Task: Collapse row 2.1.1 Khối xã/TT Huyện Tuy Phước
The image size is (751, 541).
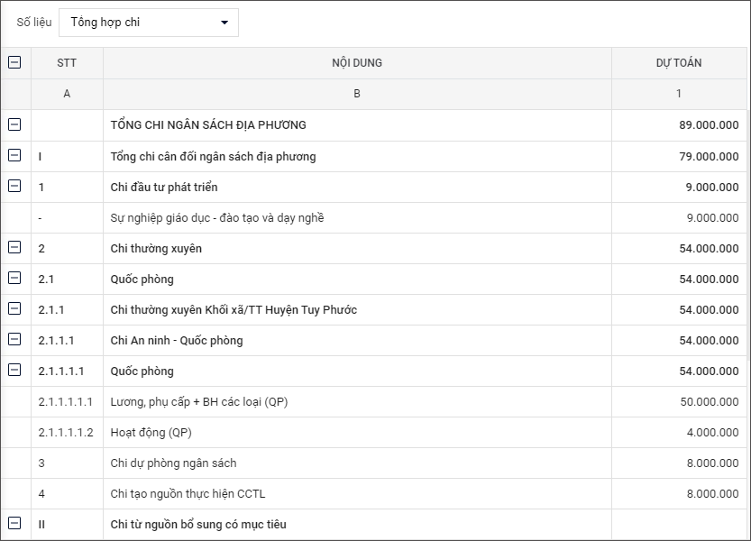Action: click(14, 309)
